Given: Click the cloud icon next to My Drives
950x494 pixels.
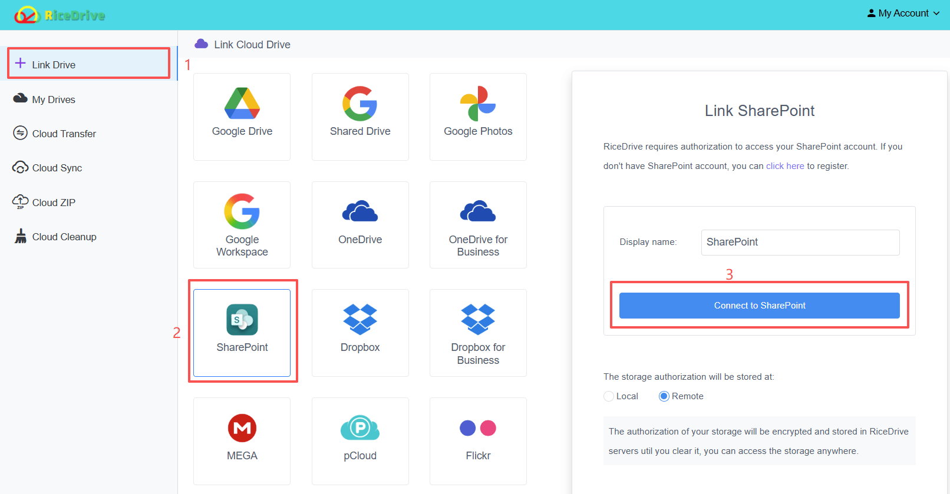Looking at the screenshot, I should point(20,98).
